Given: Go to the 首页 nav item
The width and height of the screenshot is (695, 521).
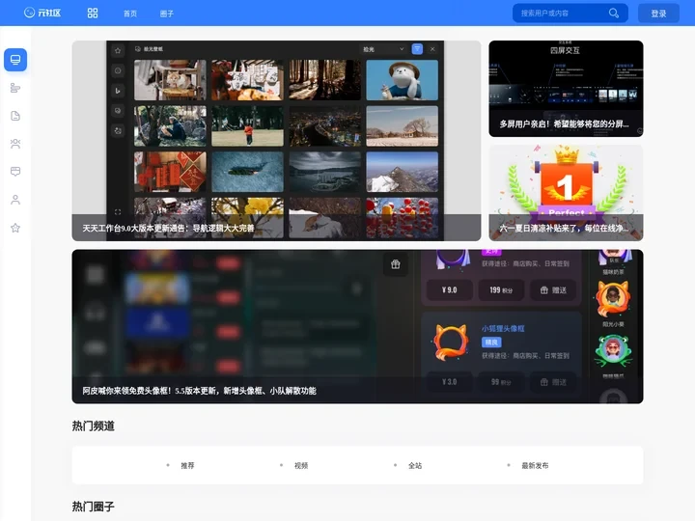Looking at the screenshot, I should (130, 14).
